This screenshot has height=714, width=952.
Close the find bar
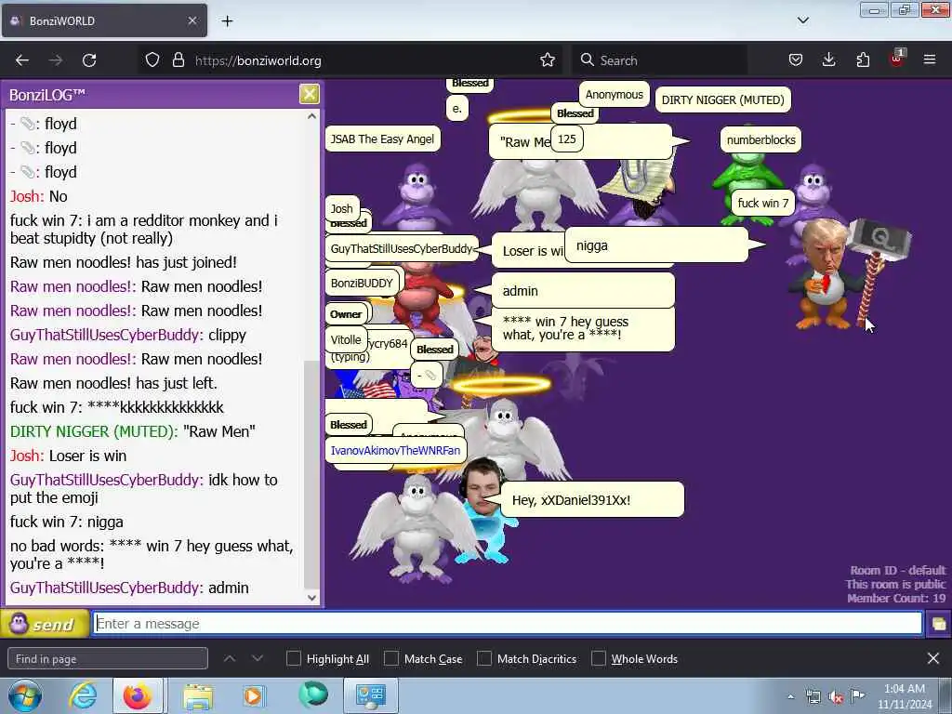(x=933, y=658)
